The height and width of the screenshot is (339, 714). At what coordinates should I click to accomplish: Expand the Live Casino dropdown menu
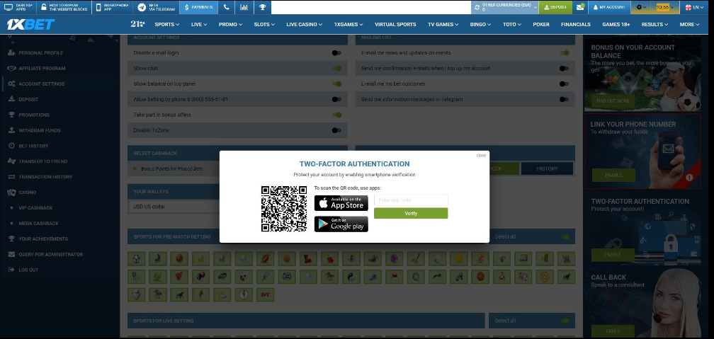click(304, 25)
